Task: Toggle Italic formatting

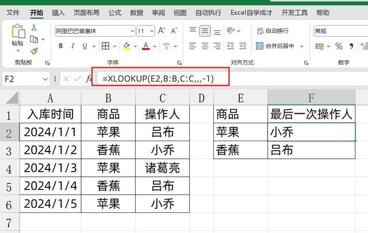Action: pyautogui.click(x=73, y=46)
